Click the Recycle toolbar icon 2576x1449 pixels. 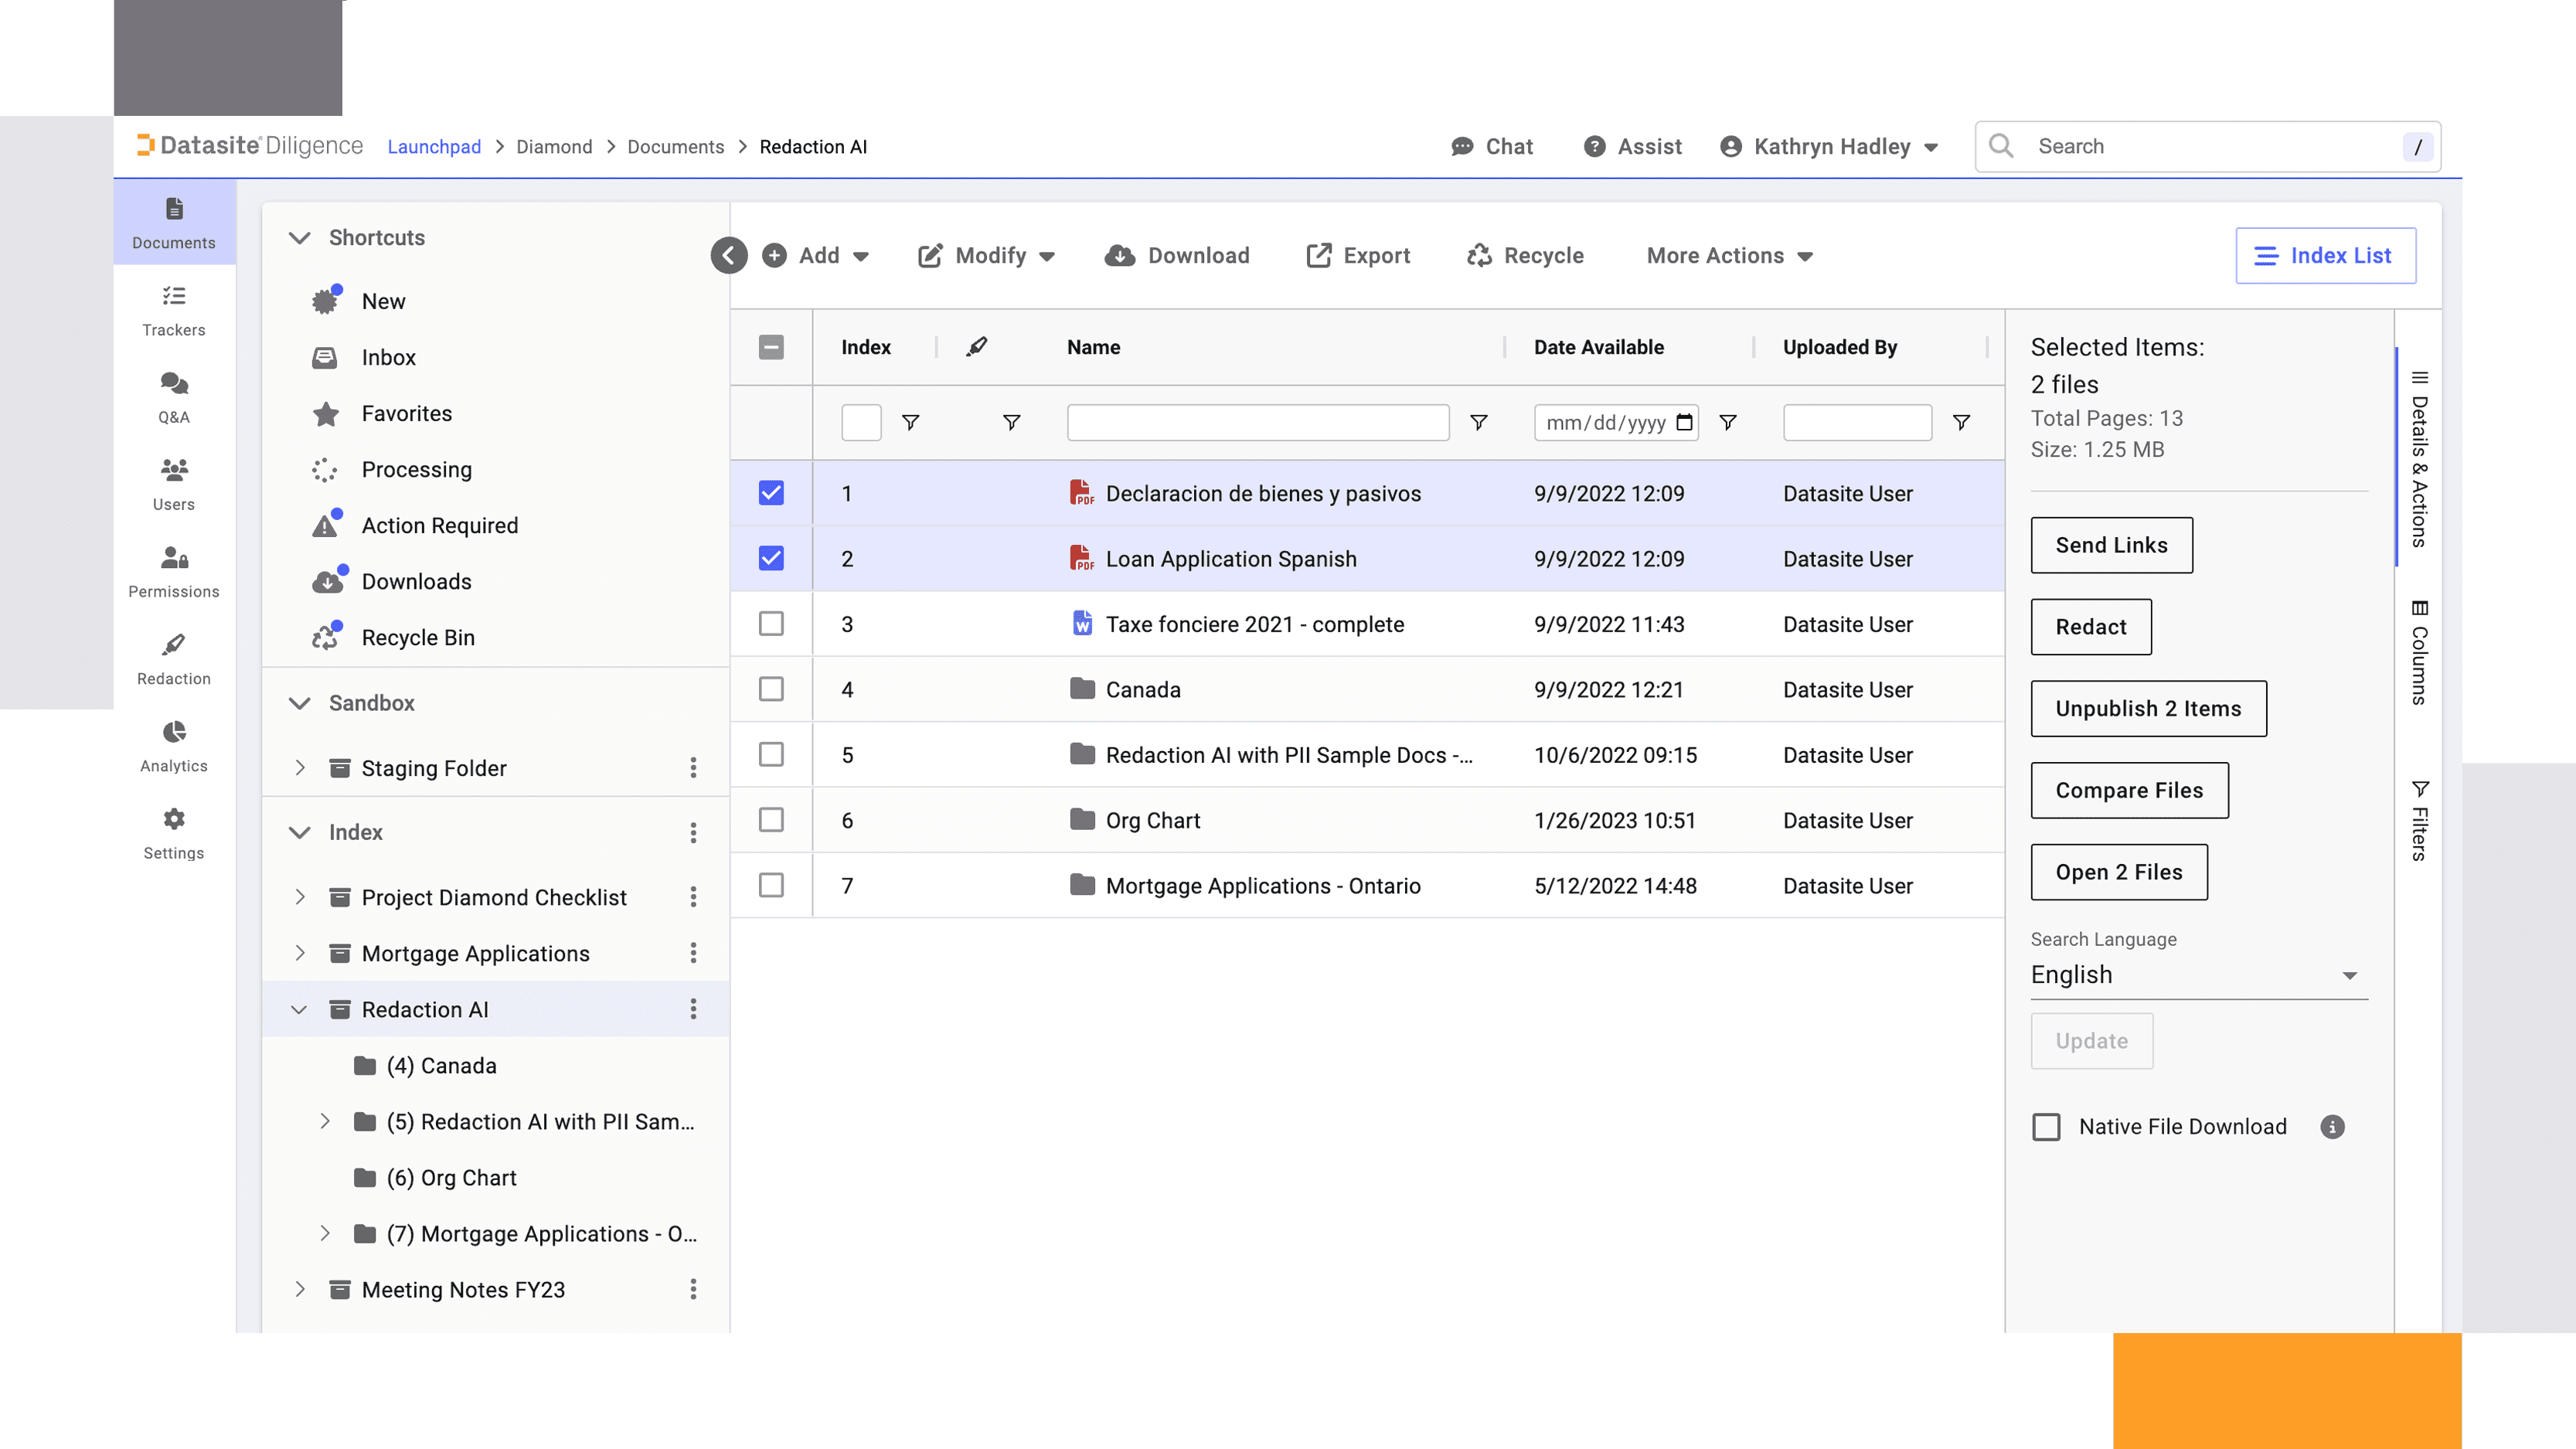click(x=1479, y=256)
